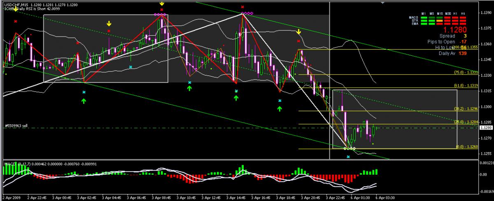The height and width of the screenshot is (201, 494).
Task: Click the 3 Apr 08:45 time axis label
Action: point(161,197)
